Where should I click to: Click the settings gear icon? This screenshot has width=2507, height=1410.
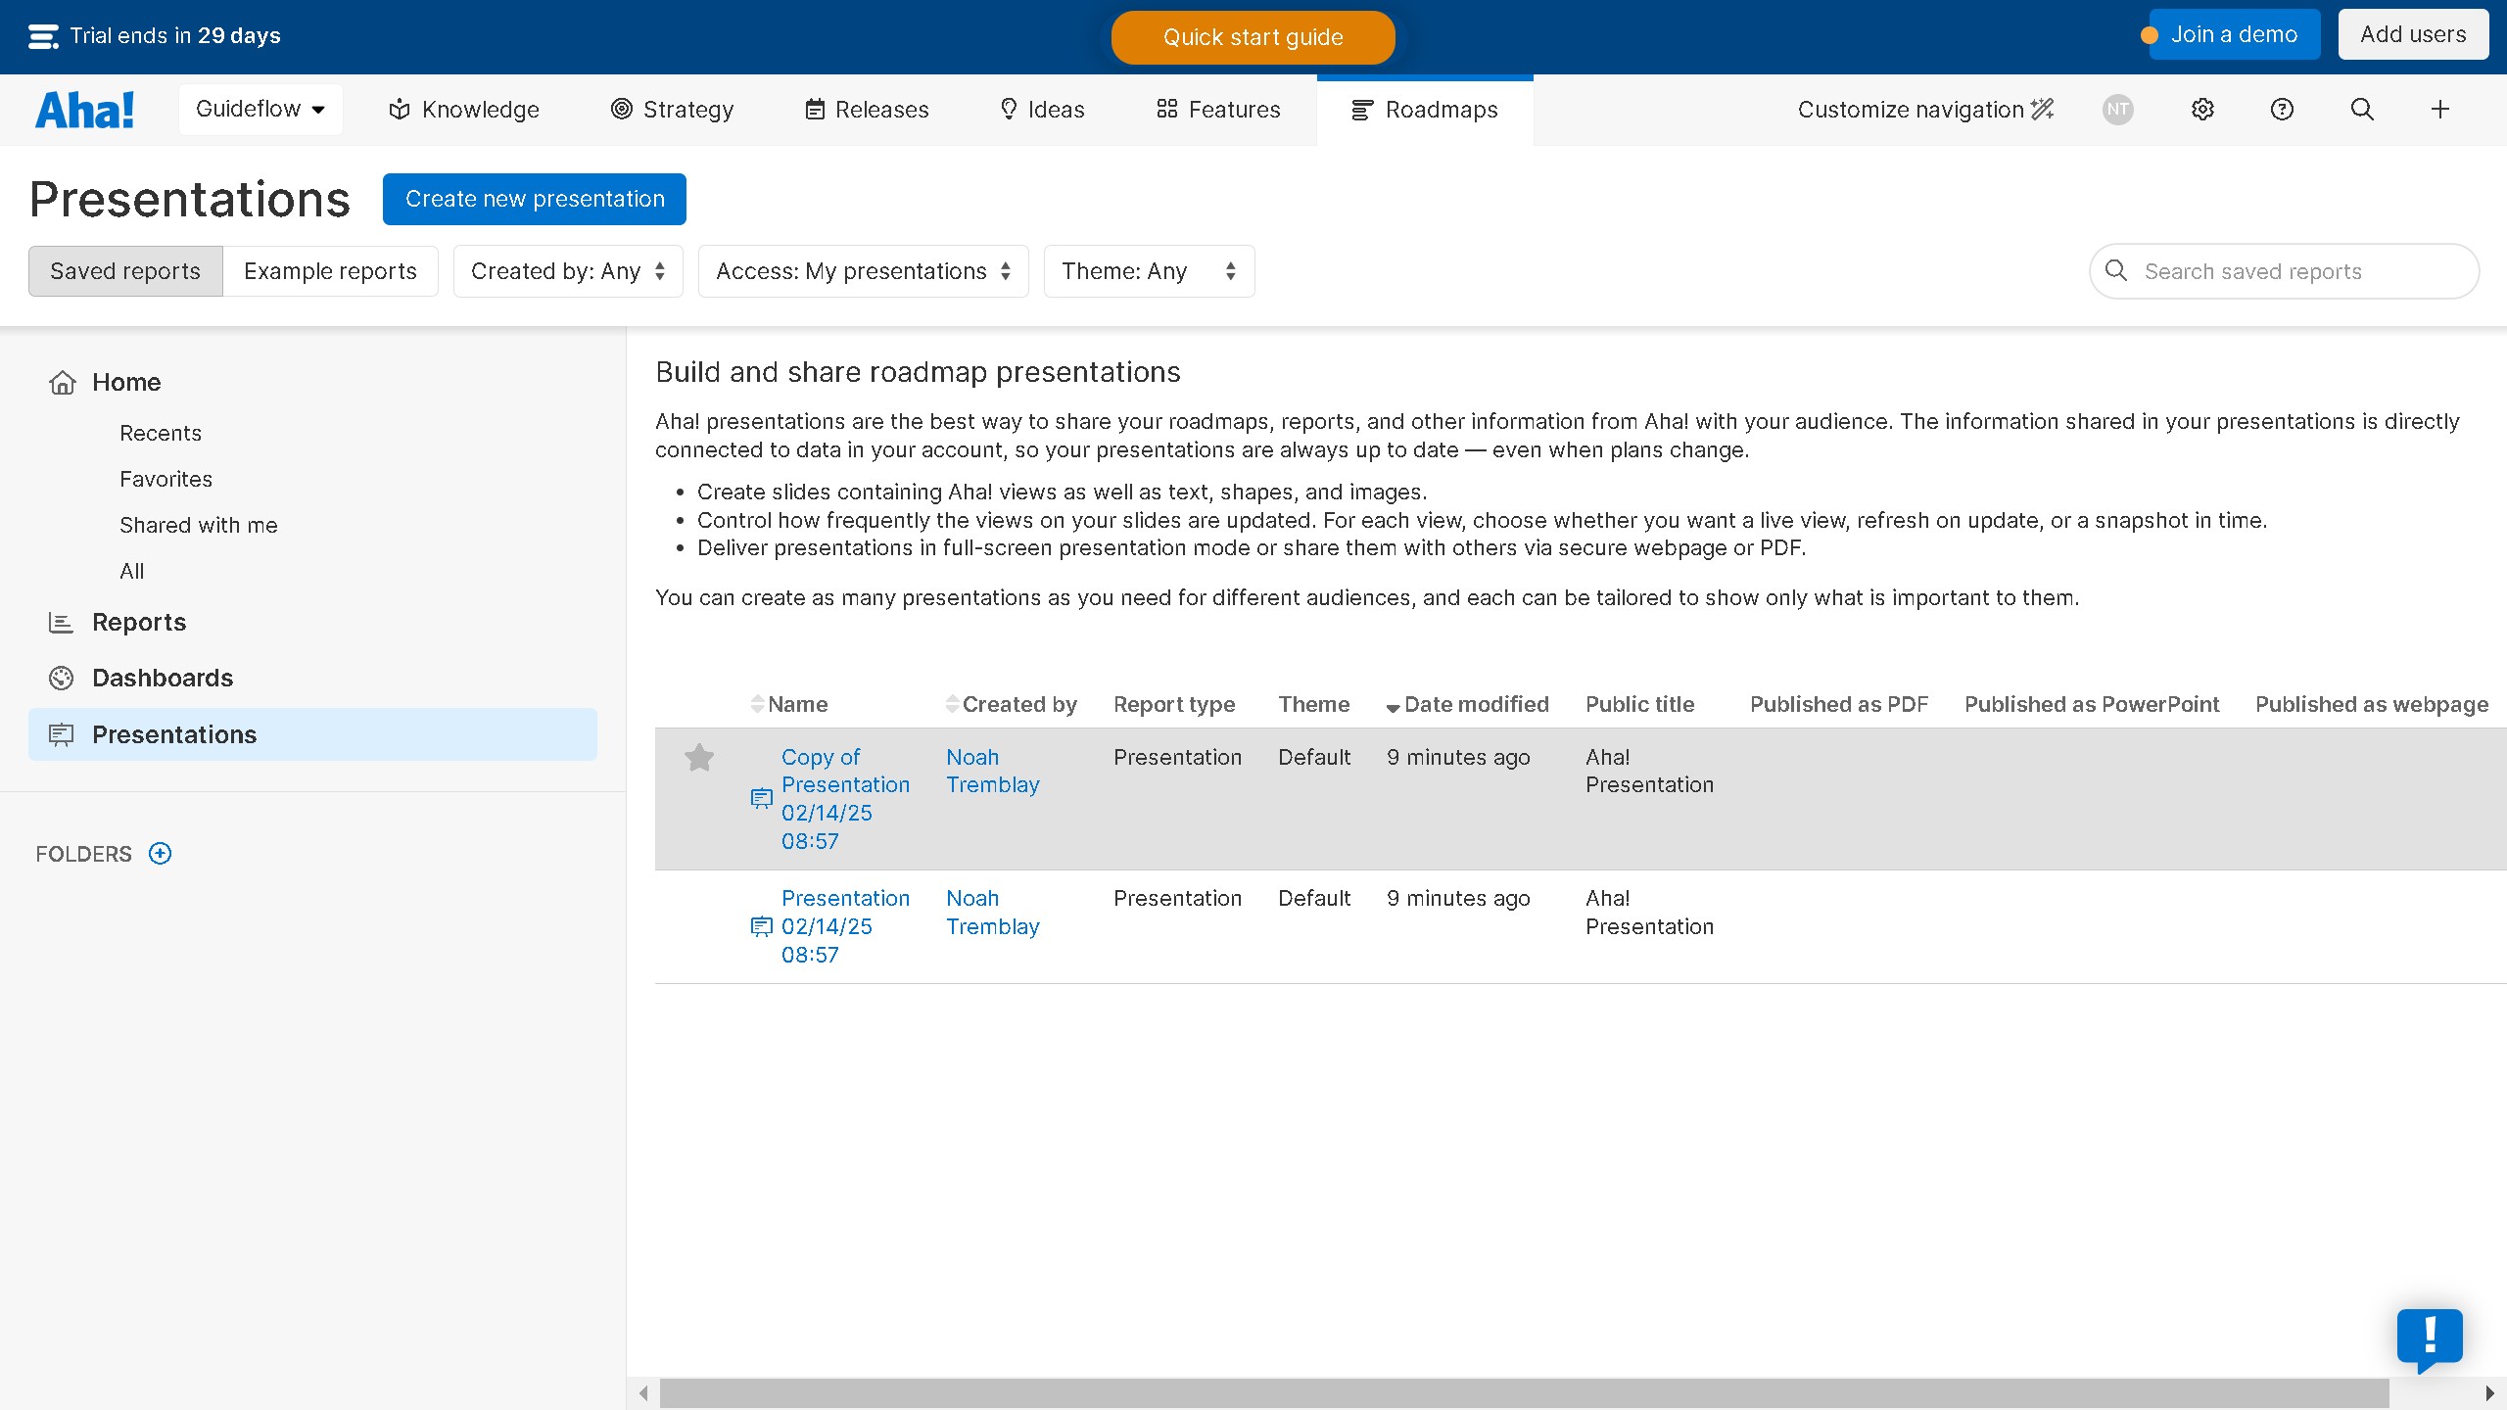(x=2202, y=110)
